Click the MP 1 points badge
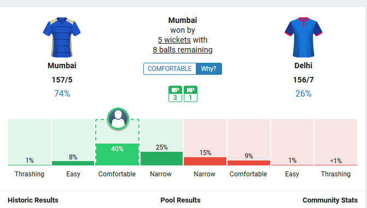Viewport: 367px width, 208px height. (x=190, y=94)
